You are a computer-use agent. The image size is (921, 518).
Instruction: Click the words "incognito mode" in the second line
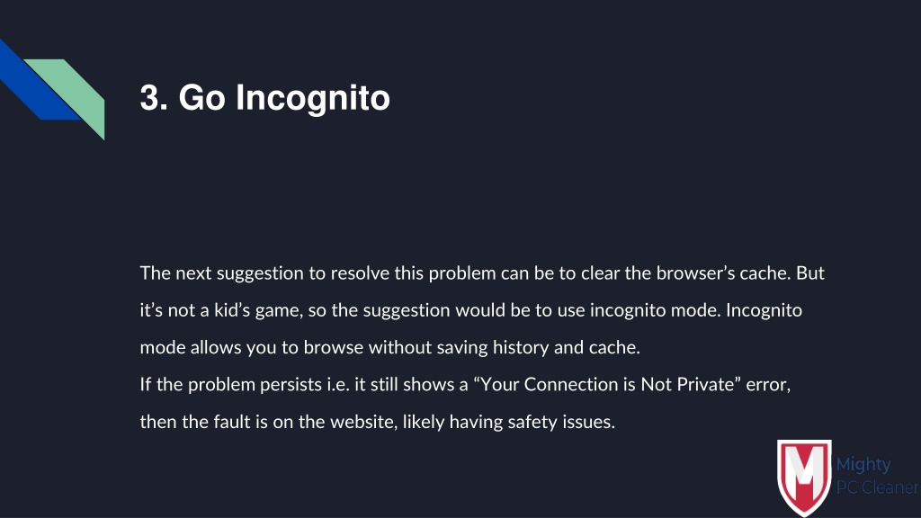[x=655, y=310]
